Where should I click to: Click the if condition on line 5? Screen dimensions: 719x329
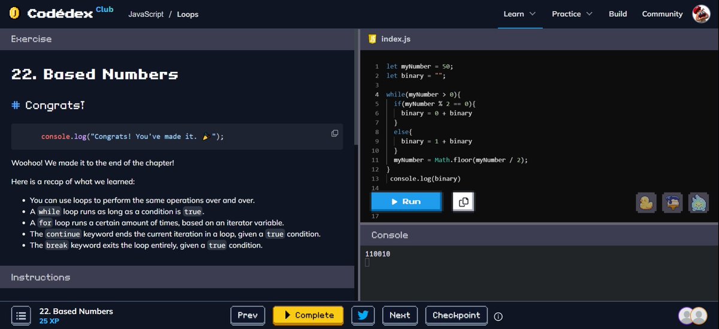[x=434, y=104]
